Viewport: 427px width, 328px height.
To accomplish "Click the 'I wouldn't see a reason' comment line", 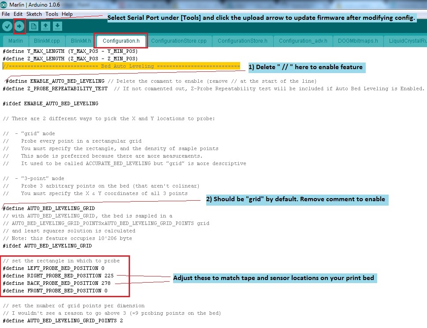I will (x=112, y=313).
